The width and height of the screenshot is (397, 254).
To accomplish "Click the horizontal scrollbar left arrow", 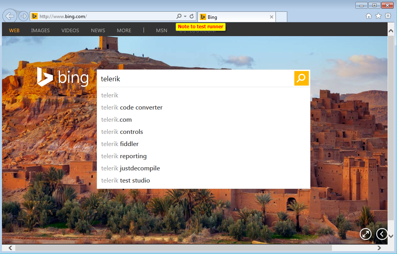I will (x=10, y=248).
